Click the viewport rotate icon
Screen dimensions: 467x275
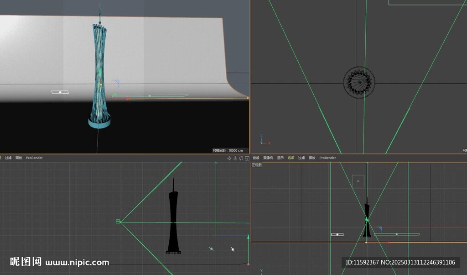[241, 159]
